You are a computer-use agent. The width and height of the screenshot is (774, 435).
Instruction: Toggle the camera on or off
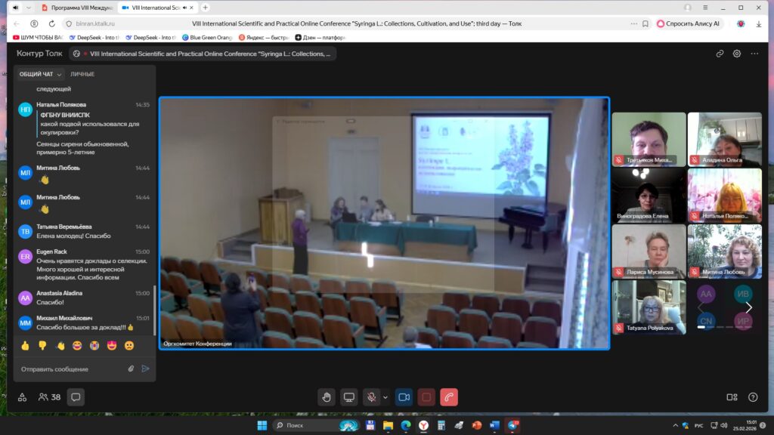pyautogui.click(x=404, y=397)
